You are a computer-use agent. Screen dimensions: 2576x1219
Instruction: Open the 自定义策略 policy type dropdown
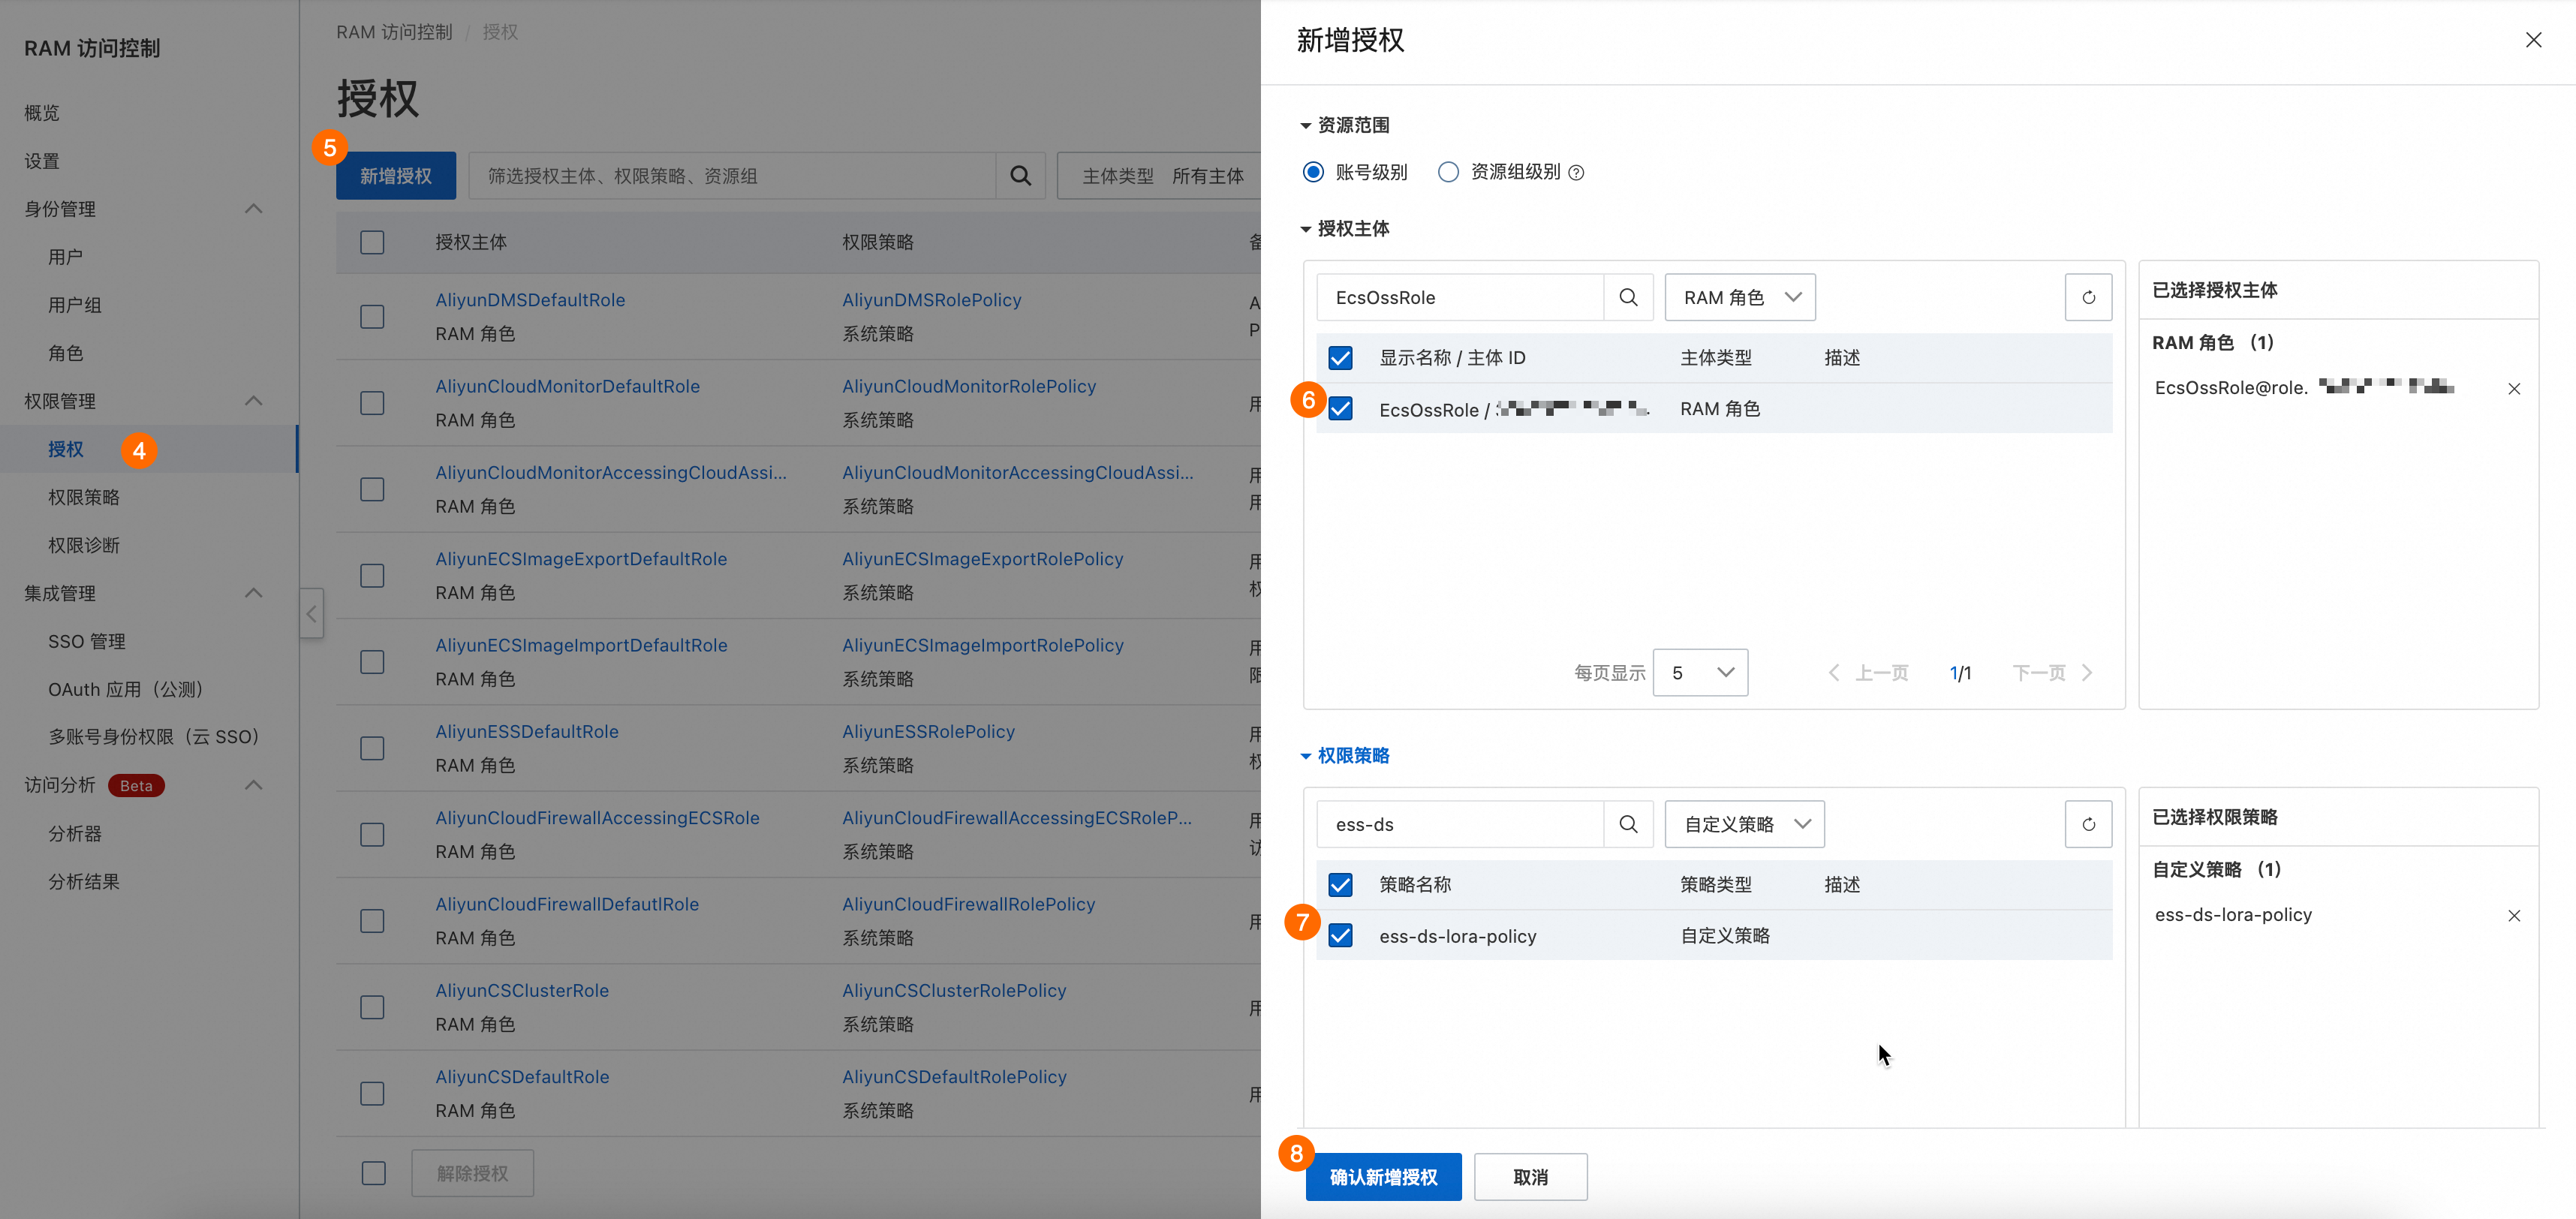click(1744, 824)
